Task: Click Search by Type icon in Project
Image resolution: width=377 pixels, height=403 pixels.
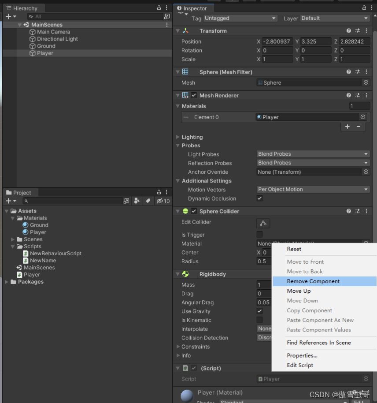Action: pyautogui.click(x=137, y=201)
